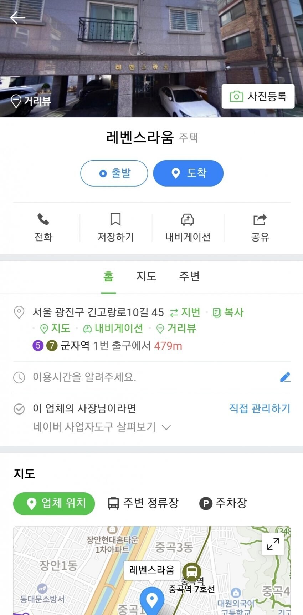Image resolution: width=303 pixels, height=615 pixels.
Task: Switch to the 주변 tab
Action: (189, 276)
